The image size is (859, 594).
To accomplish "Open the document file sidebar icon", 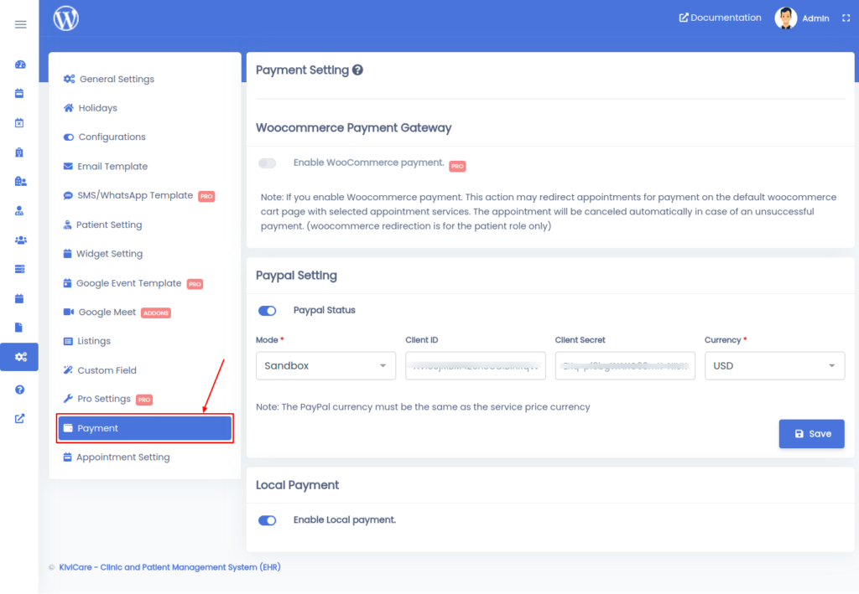I will 18,328.
